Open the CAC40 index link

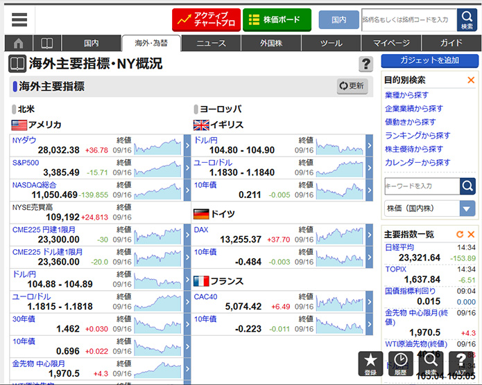click(205, 297)
